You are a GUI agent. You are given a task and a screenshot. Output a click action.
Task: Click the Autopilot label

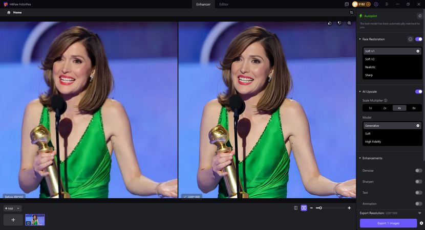pyautogui.click(x=371, y=16)
